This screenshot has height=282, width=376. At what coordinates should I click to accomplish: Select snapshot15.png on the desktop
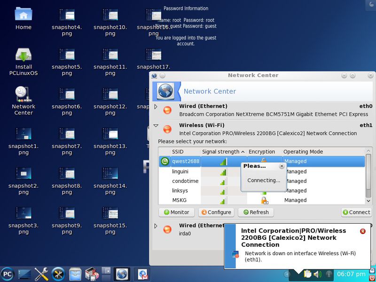click(110, 220)
